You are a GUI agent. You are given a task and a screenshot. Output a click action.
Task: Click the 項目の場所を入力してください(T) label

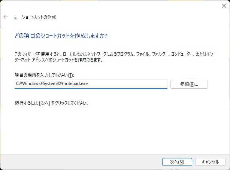pyautogui.click(x=44, y=76)
